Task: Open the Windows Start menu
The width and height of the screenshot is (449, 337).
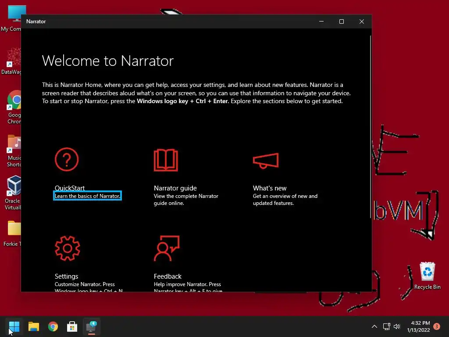Action: point(14,326)
